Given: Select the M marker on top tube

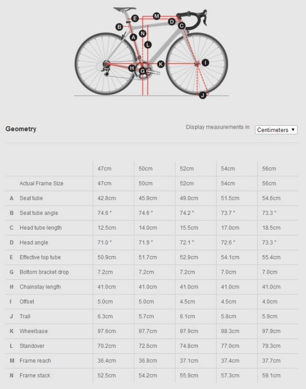Looking at the screenshot, I should (x=156, y=16).
